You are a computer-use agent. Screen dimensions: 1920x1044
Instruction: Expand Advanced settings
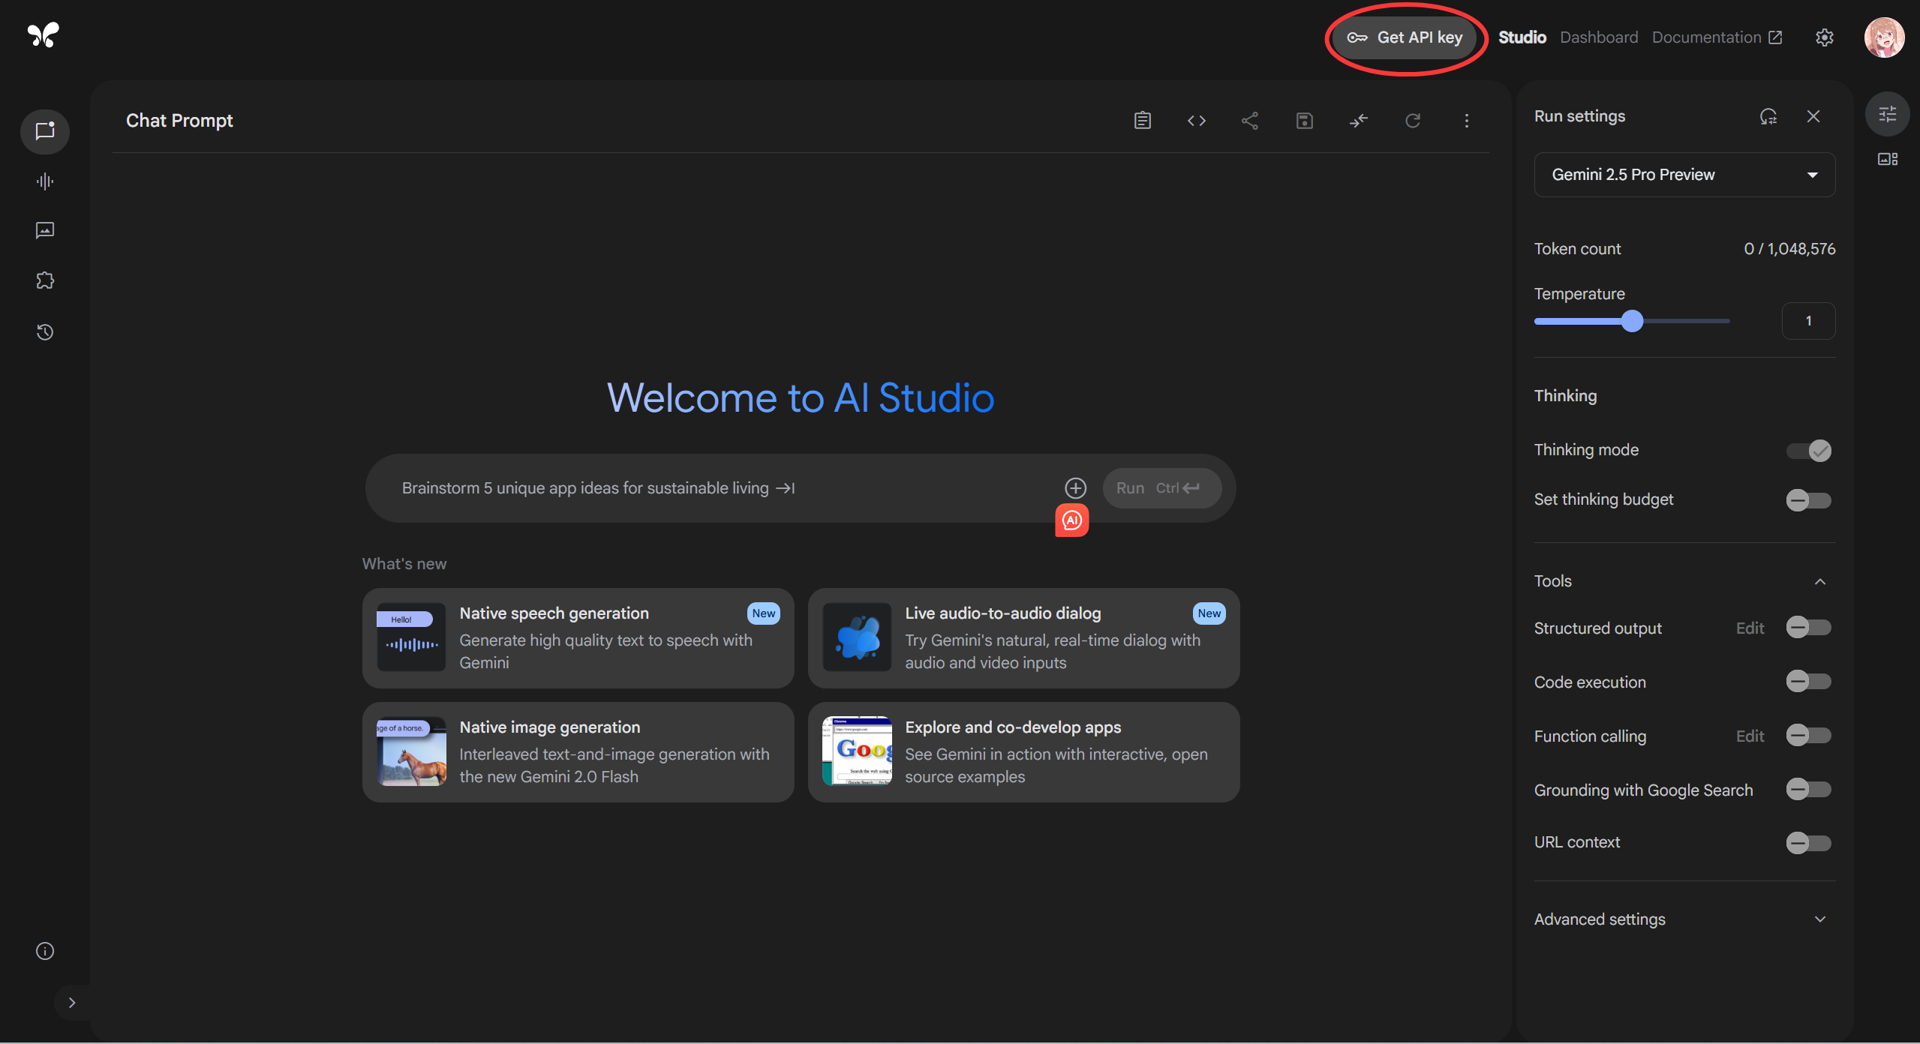(1820, 919)
